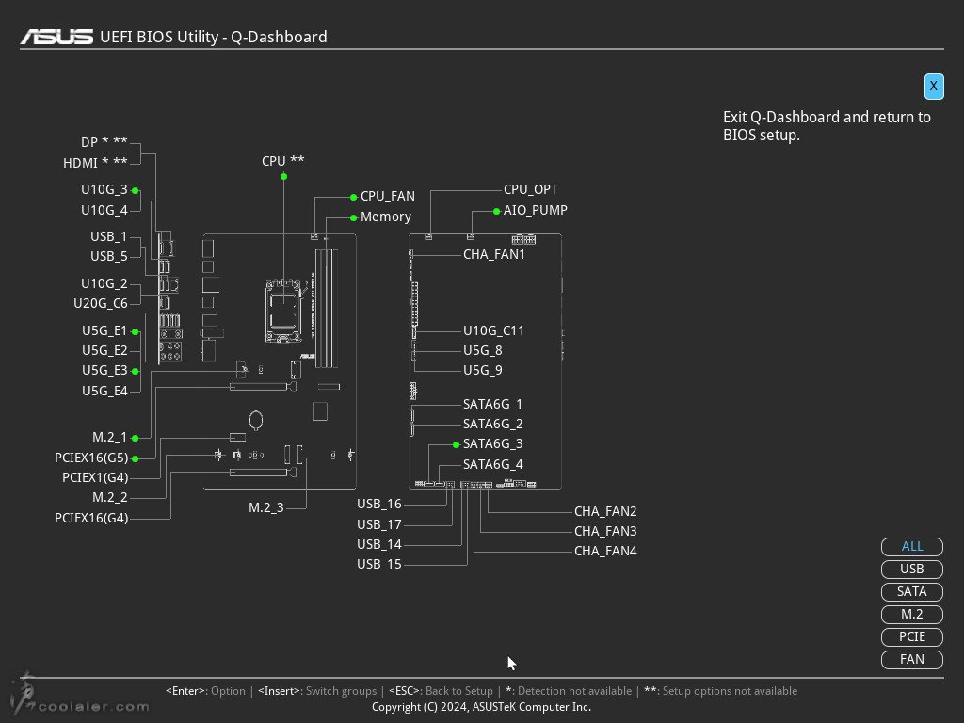Select the SATA6G_1 port label
Image resolution: width=964 pixels, height=723 pixels.
pos(492,405)
